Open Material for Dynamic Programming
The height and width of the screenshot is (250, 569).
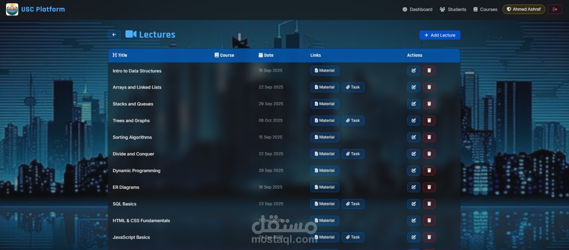click(x=325, y=171)
